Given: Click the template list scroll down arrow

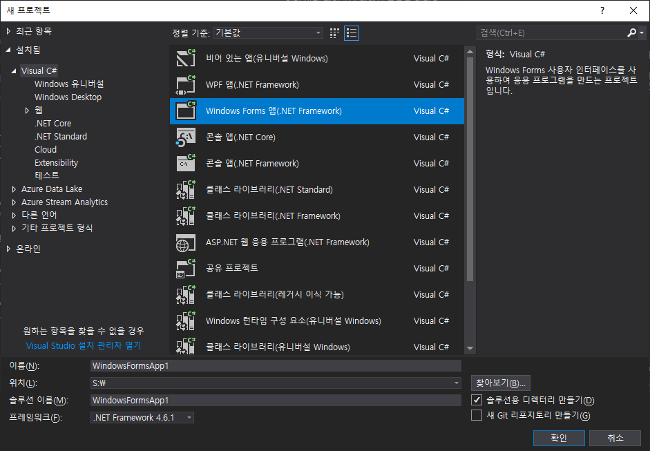Looking at the screenshot, I should (470, 348).
